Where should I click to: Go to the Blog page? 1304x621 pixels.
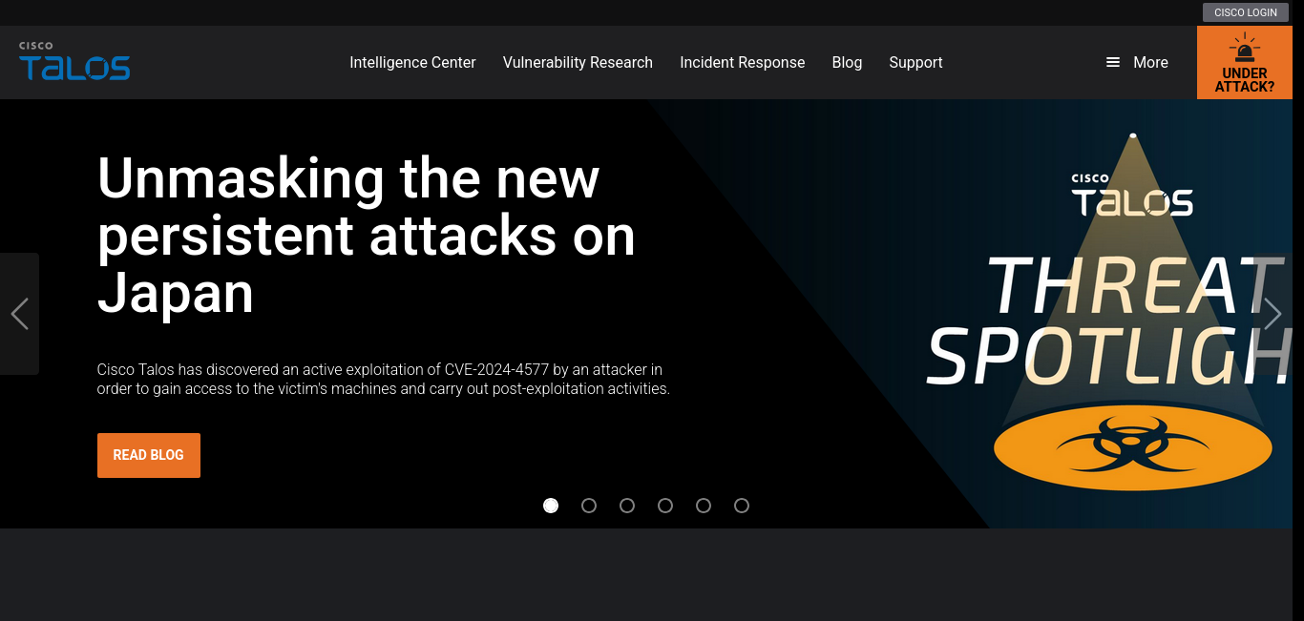coord(847,62)
